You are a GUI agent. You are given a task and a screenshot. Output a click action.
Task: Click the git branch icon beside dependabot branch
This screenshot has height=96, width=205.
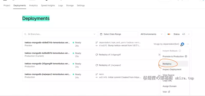pyautogui.click(x=97, y=43)
